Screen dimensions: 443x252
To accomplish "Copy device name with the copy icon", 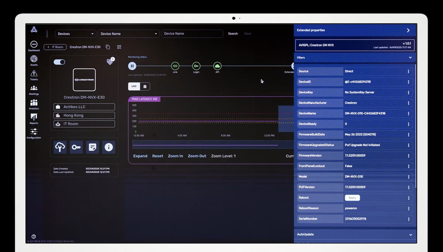I will point(108,47).
